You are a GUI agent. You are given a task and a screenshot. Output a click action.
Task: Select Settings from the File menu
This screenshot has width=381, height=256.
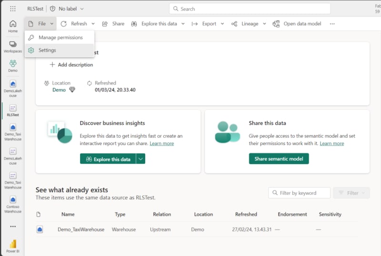click(59, 50)
